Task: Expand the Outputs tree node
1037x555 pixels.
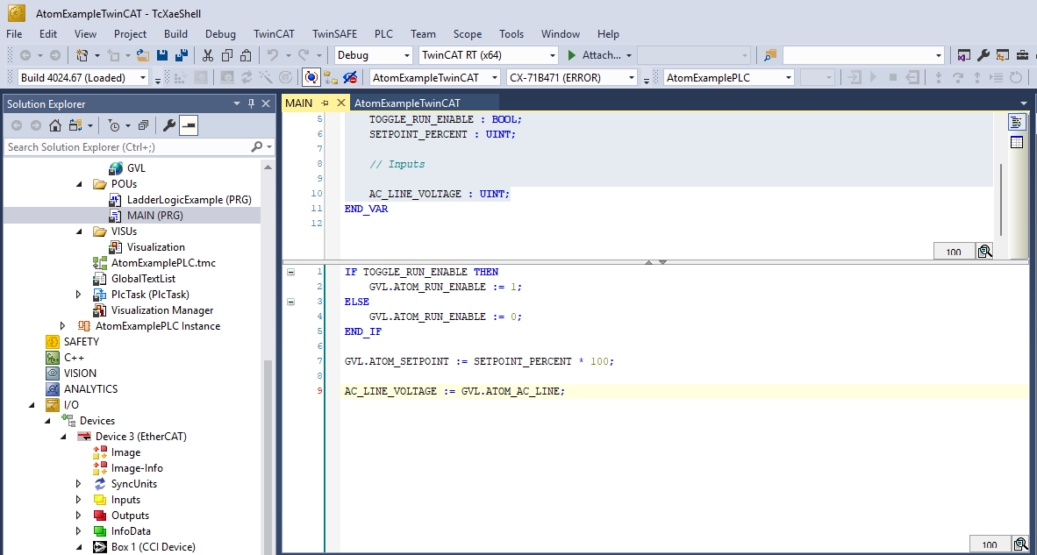Action: pos(78,515)
